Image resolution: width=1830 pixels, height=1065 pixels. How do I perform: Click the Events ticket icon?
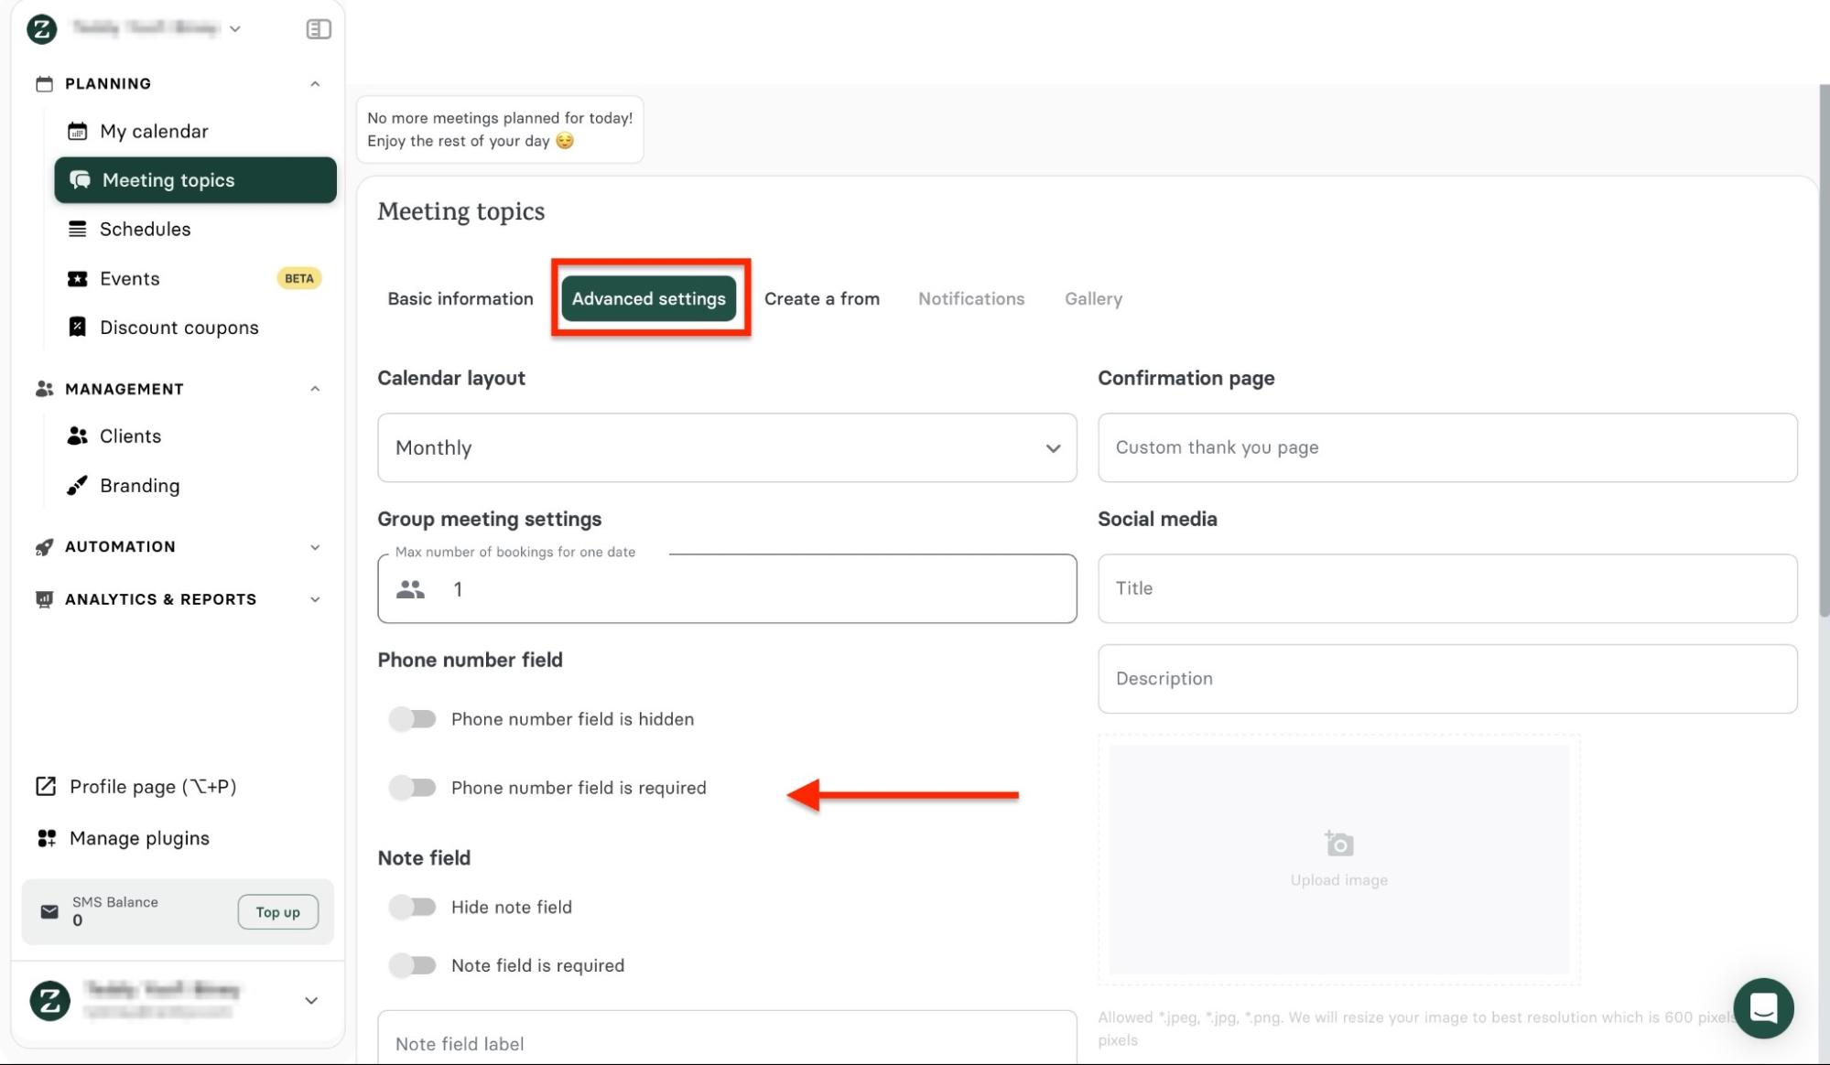point(78,278)
